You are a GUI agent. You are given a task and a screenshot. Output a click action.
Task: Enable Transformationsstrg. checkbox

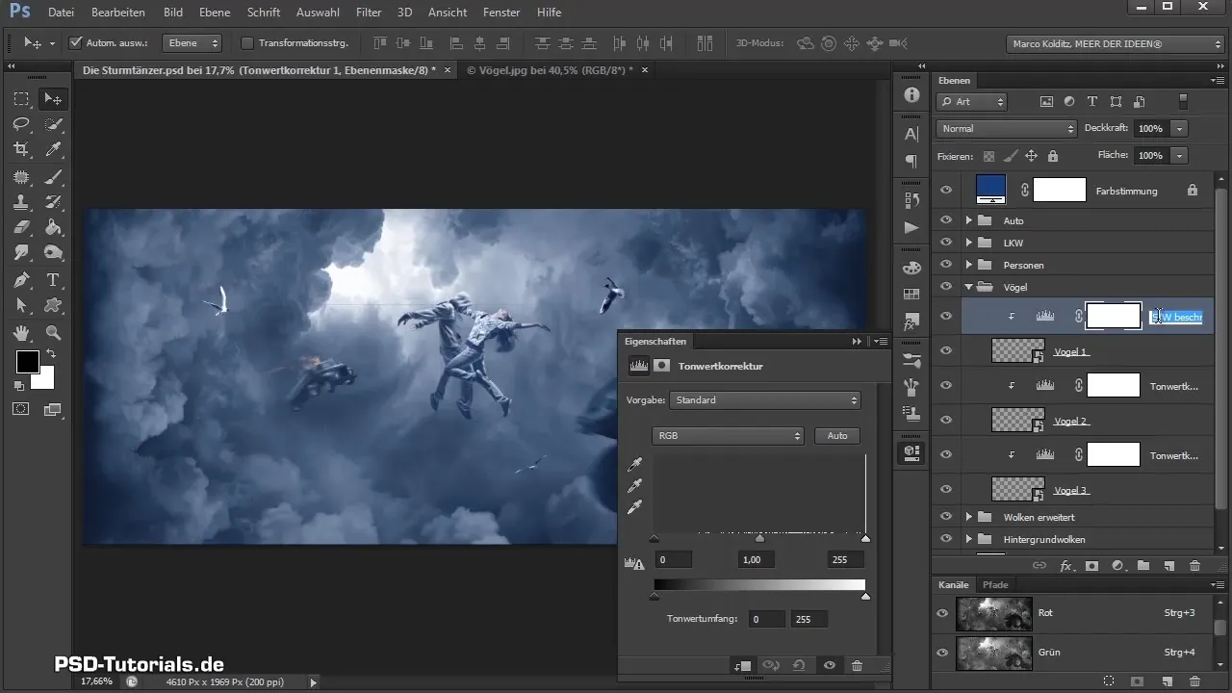246,43
